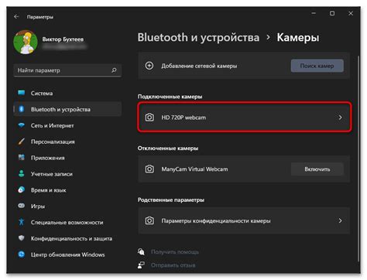
Task: Click the Bluetooth icon in the sidebar
Action: (x=22, y=109)
